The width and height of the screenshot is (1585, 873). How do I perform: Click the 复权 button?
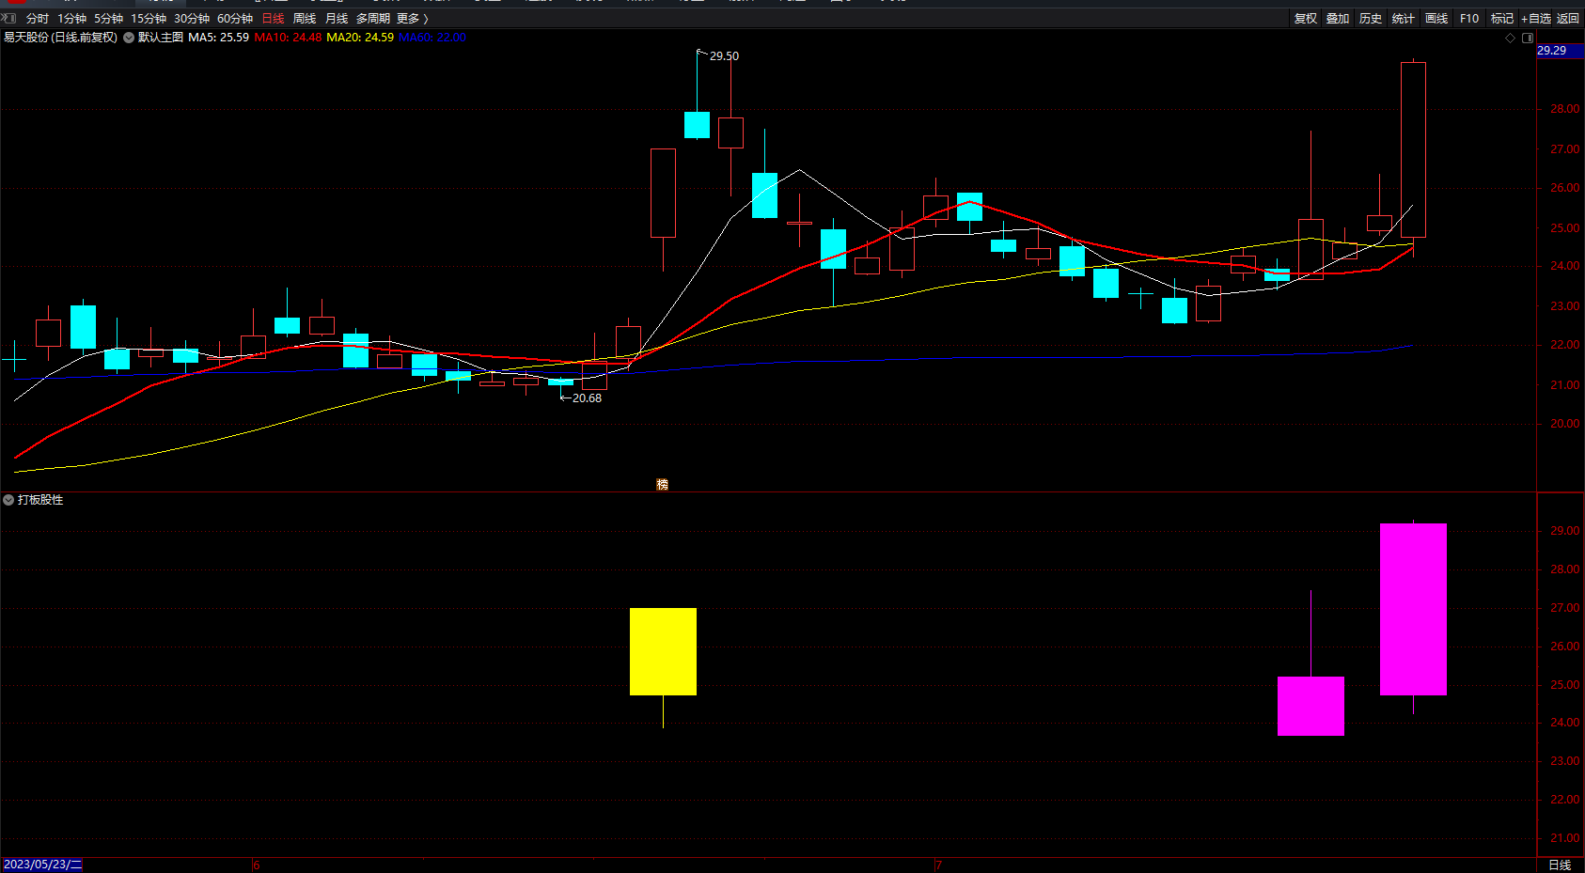tap(1306, 19)
